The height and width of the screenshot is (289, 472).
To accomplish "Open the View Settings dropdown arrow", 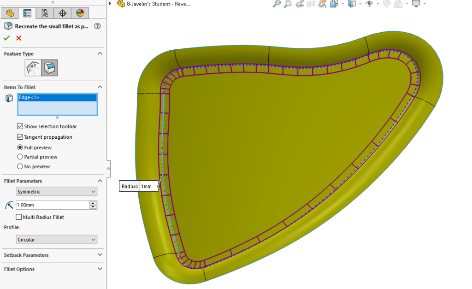I will [x=425, y=4].
